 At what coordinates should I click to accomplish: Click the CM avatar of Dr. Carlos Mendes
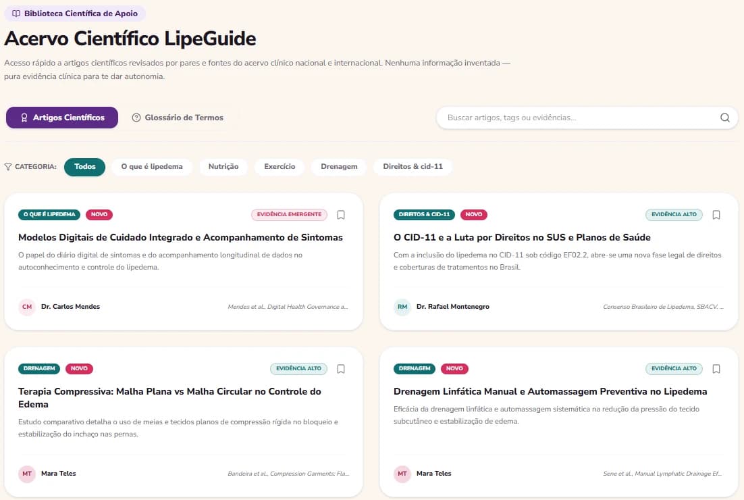click(x=27, y=307)
